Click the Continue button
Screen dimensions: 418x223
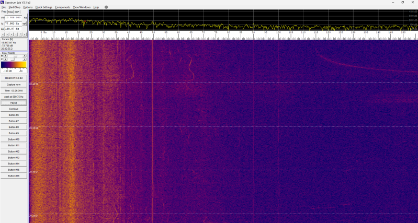click(x=14, y=109)
